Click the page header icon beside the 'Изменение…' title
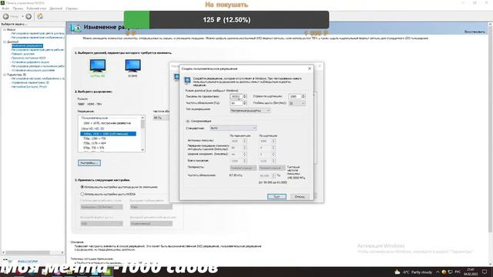This screenshot has width=493, height=277. (x=75, y=28)
